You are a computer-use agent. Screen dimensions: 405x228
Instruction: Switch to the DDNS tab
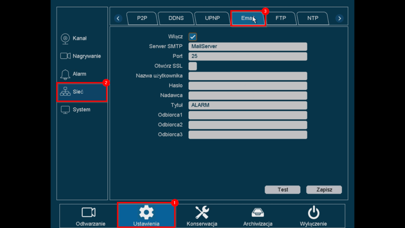coord(176,18)
